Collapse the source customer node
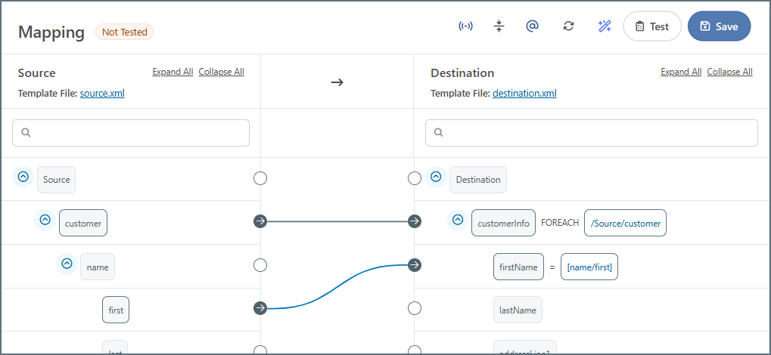The height and width of the screenshot is (355, 771). pyautogui.click(x=45, y=220)
